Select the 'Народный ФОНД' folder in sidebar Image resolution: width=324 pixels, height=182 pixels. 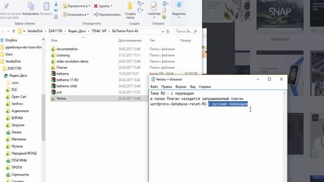click(x=24, y=153)
